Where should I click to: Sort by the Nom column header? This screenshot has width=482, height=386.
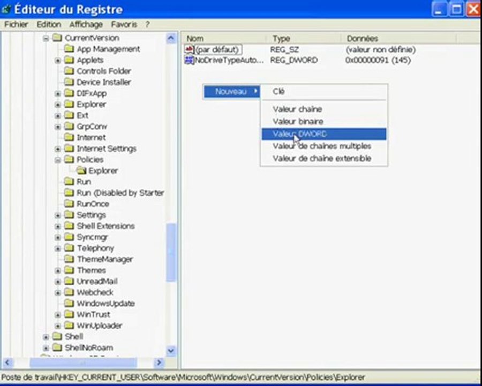coord(224,39)
